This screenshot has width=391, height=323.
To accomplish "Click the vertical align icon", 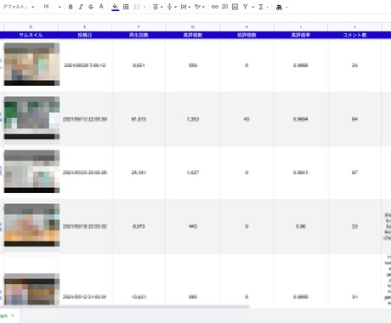I will (x=169, y=7).
